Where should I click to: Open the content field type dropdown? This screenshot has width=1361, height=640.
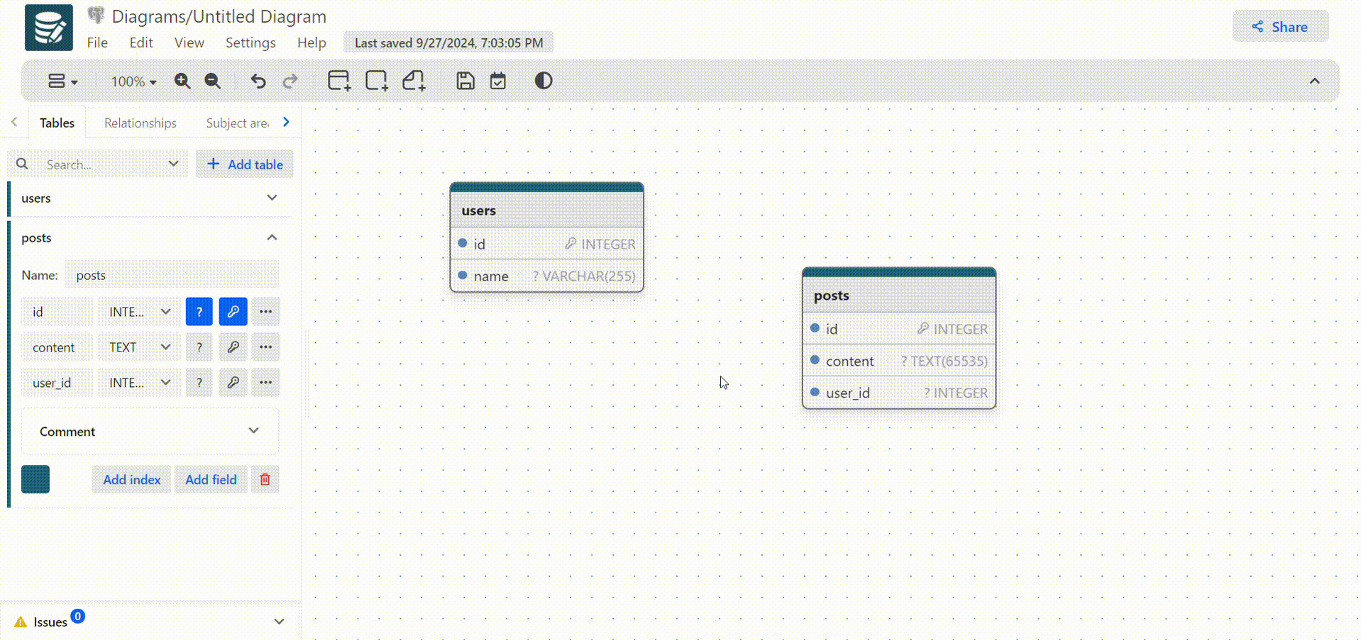pos(139,347)
